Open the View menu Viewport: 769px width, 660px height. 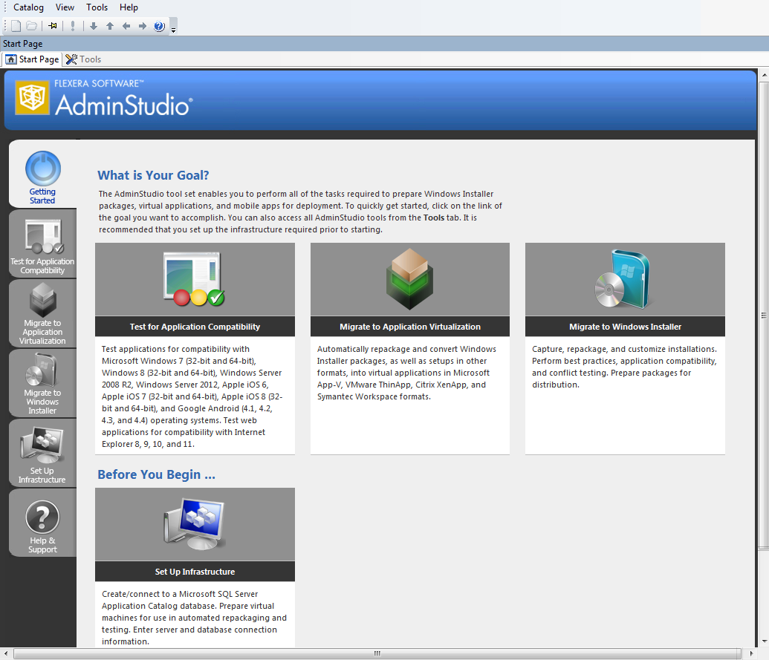tap(65, 7)
